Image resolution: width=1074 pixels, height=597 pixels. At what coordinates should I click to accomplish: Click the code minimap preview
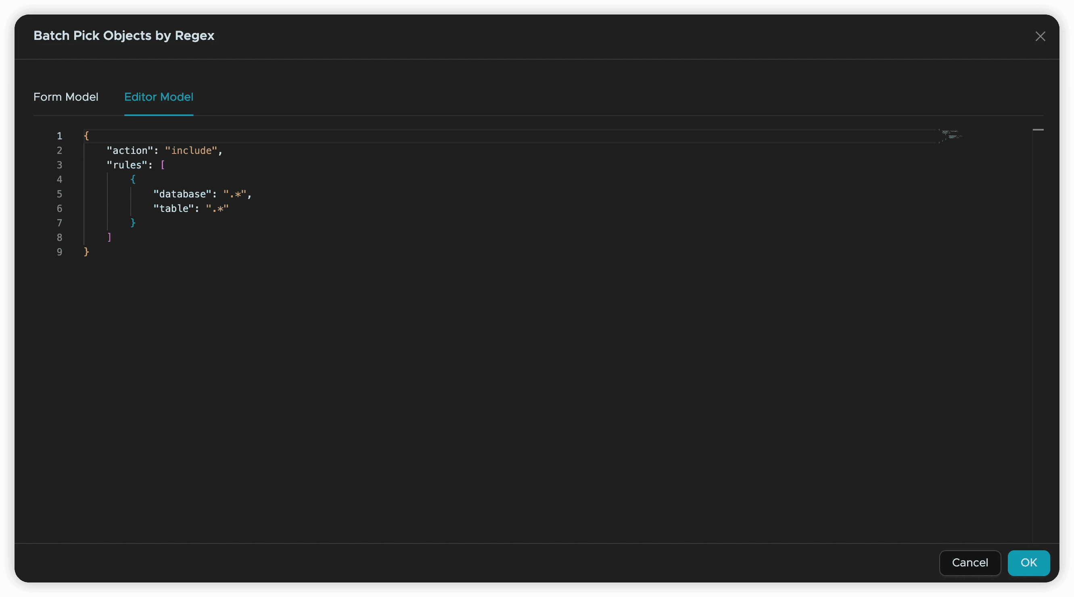951,136
